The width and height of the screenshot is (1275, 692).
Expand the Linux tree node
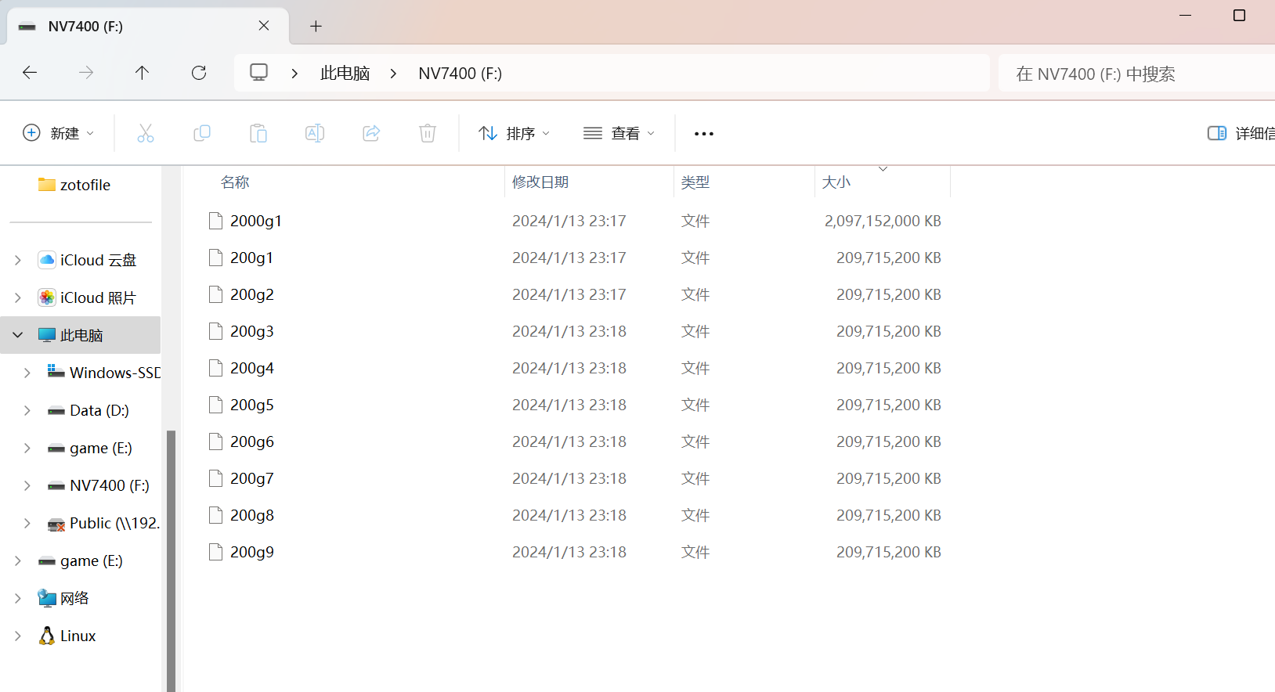[x=18, y=636]
